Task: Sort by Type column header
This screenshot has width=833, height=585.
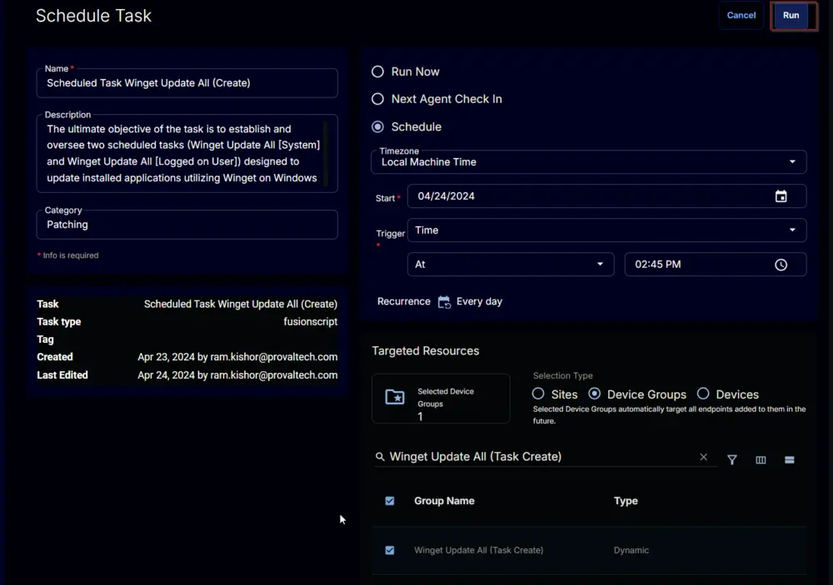Action: click(x=626, y=501)
